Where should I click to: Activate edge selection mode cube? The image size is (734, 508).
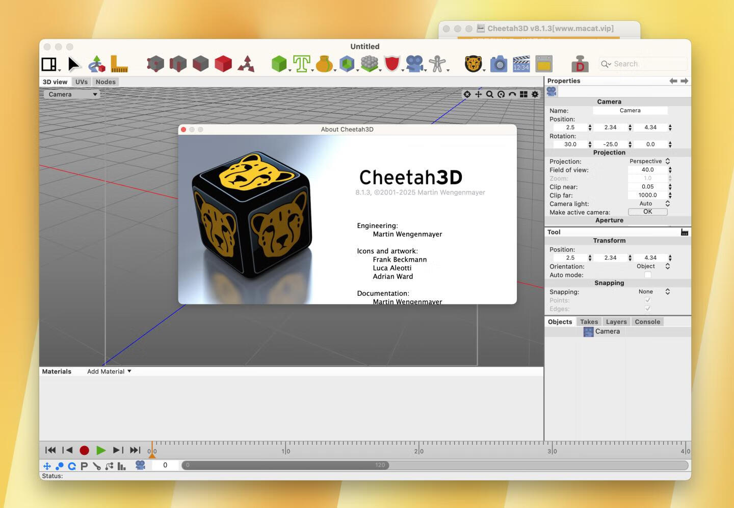(178, 64)
